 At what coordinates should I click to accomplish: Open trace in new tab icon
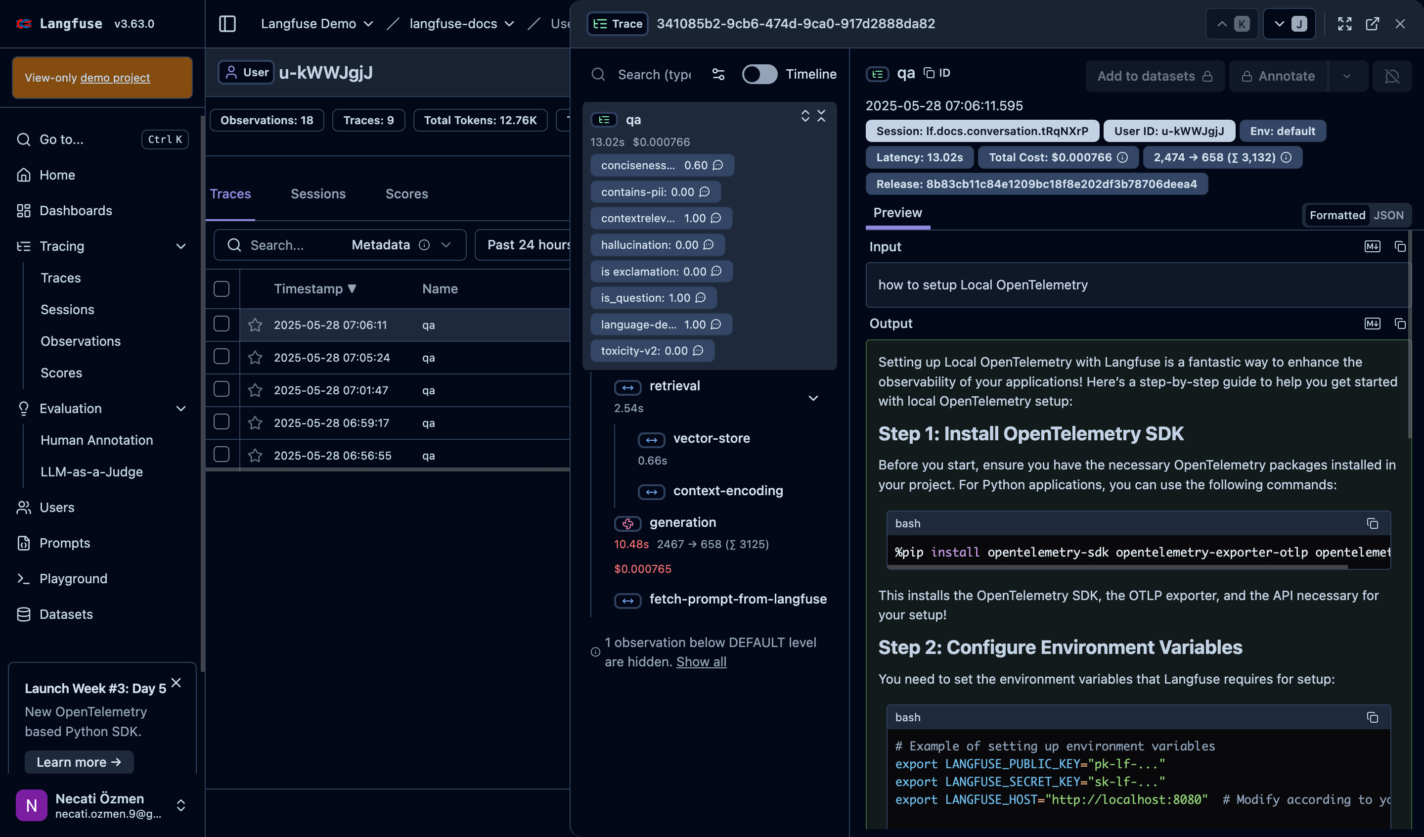pos(1372,24)
